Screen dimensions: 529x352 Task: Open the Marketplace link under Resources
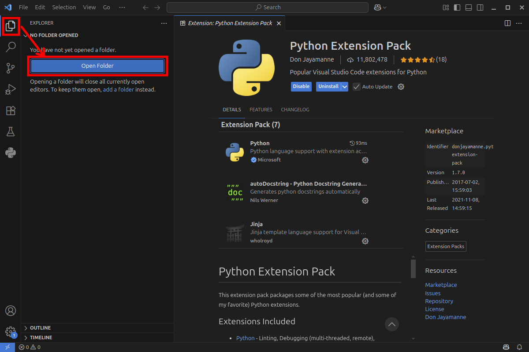441,285
